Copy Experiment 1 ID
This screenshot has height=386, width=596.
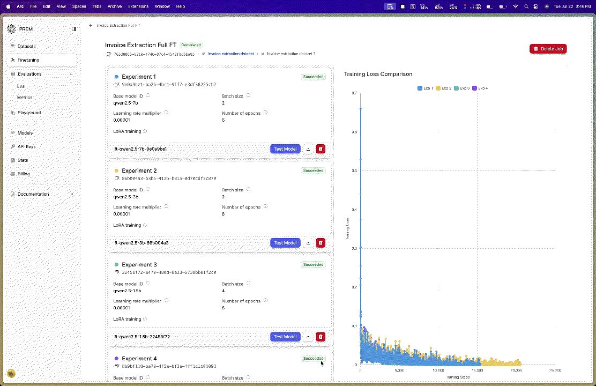tap(117, 84)
